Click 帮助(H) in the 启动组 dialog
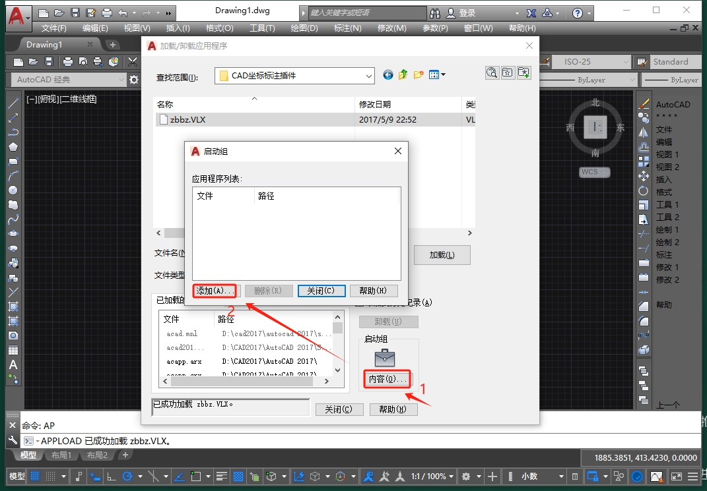 (x=373, y=291)
